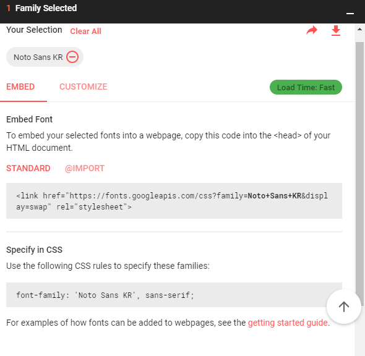Switch to the @IMPORT embed option
This screenshot has height=356, width=365.
[85, 168]
